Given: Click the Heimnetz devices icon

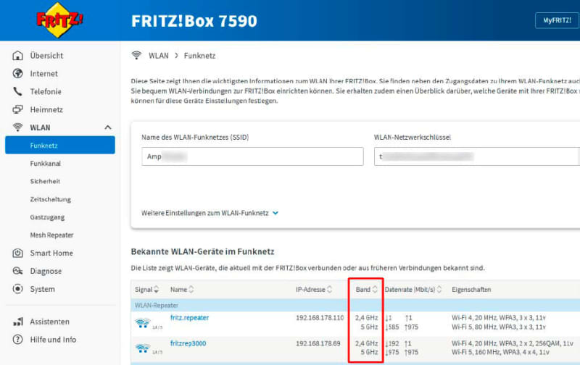Looking at the screenshot, I should click(x=17, y=109).
